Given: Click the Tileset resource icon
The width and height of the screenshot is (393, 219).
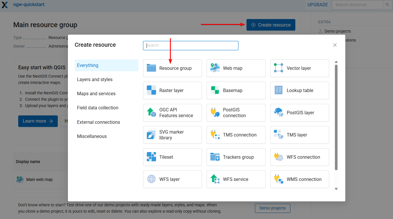Looking at the screenshot, I should coord(151,157).
